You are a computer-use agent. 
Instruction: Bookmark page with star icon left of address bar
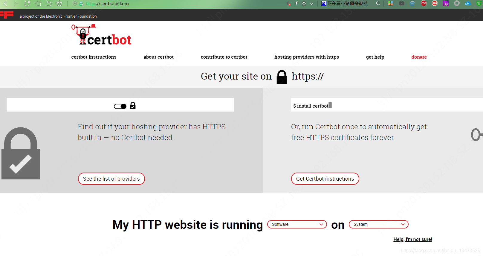pyautogui.click(x=59, y=4)
